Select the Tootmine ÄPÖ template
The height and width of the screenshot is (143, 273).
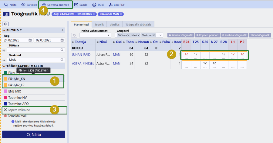point(34,104)
